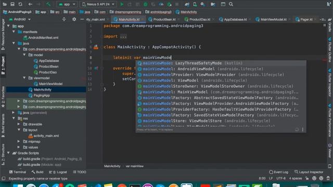The image size is (333, 187).
Task: Open the Nexus 5 API 24 device dropdown
Action: click(x=99, y=4)
